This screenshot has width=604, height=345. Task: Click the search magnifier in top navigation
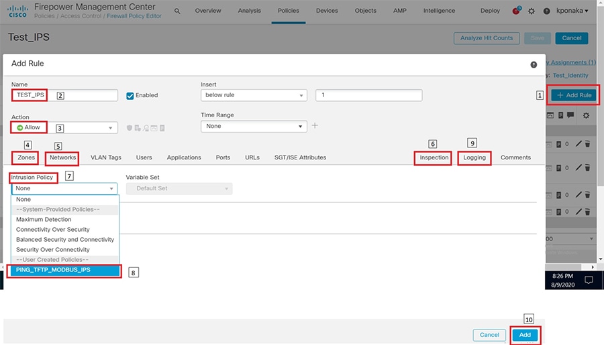(177, 11)
